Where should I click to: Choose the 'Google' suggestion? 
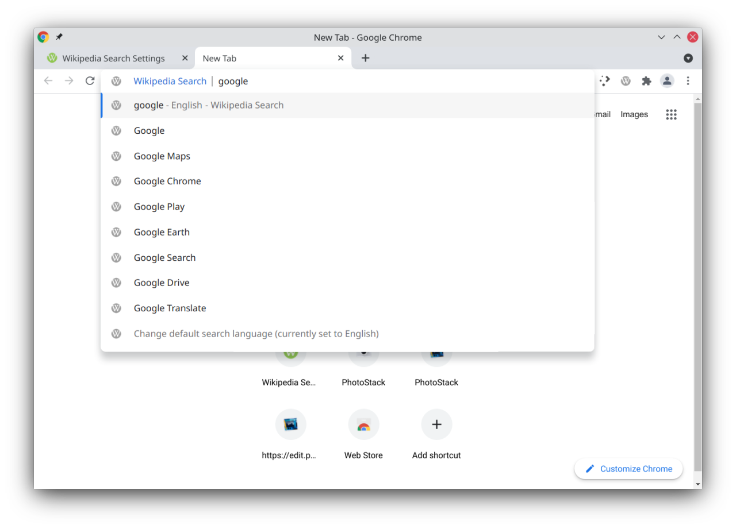pos(347,131)
